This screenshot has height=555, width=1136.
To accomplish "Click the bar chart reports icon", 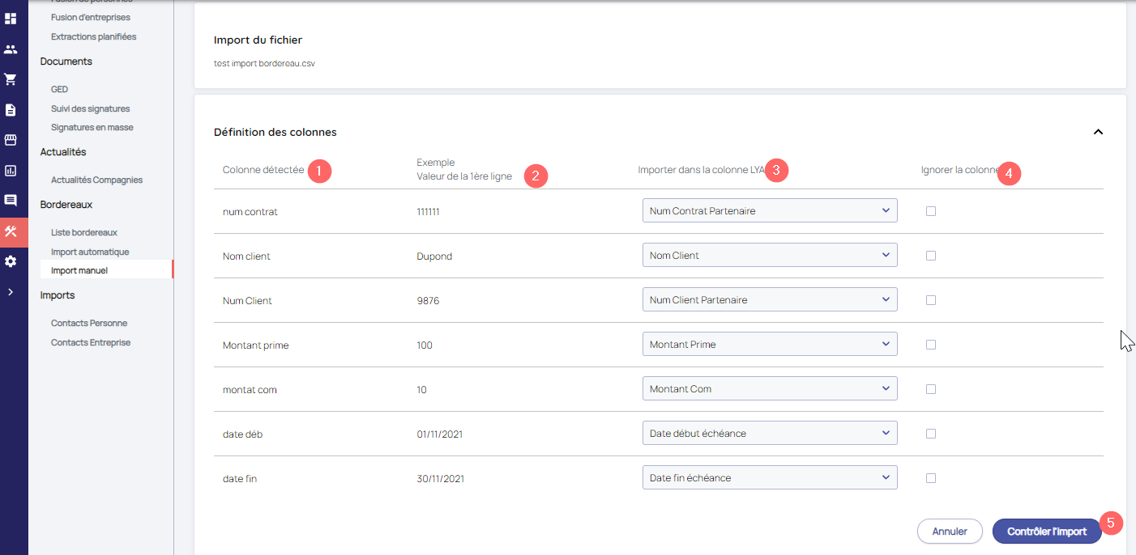I will pos(11,171).
